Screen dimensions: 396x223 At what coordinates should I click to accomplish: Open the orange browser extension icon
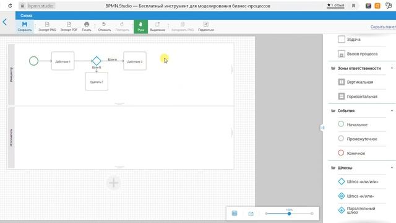[x=377, y=6]
